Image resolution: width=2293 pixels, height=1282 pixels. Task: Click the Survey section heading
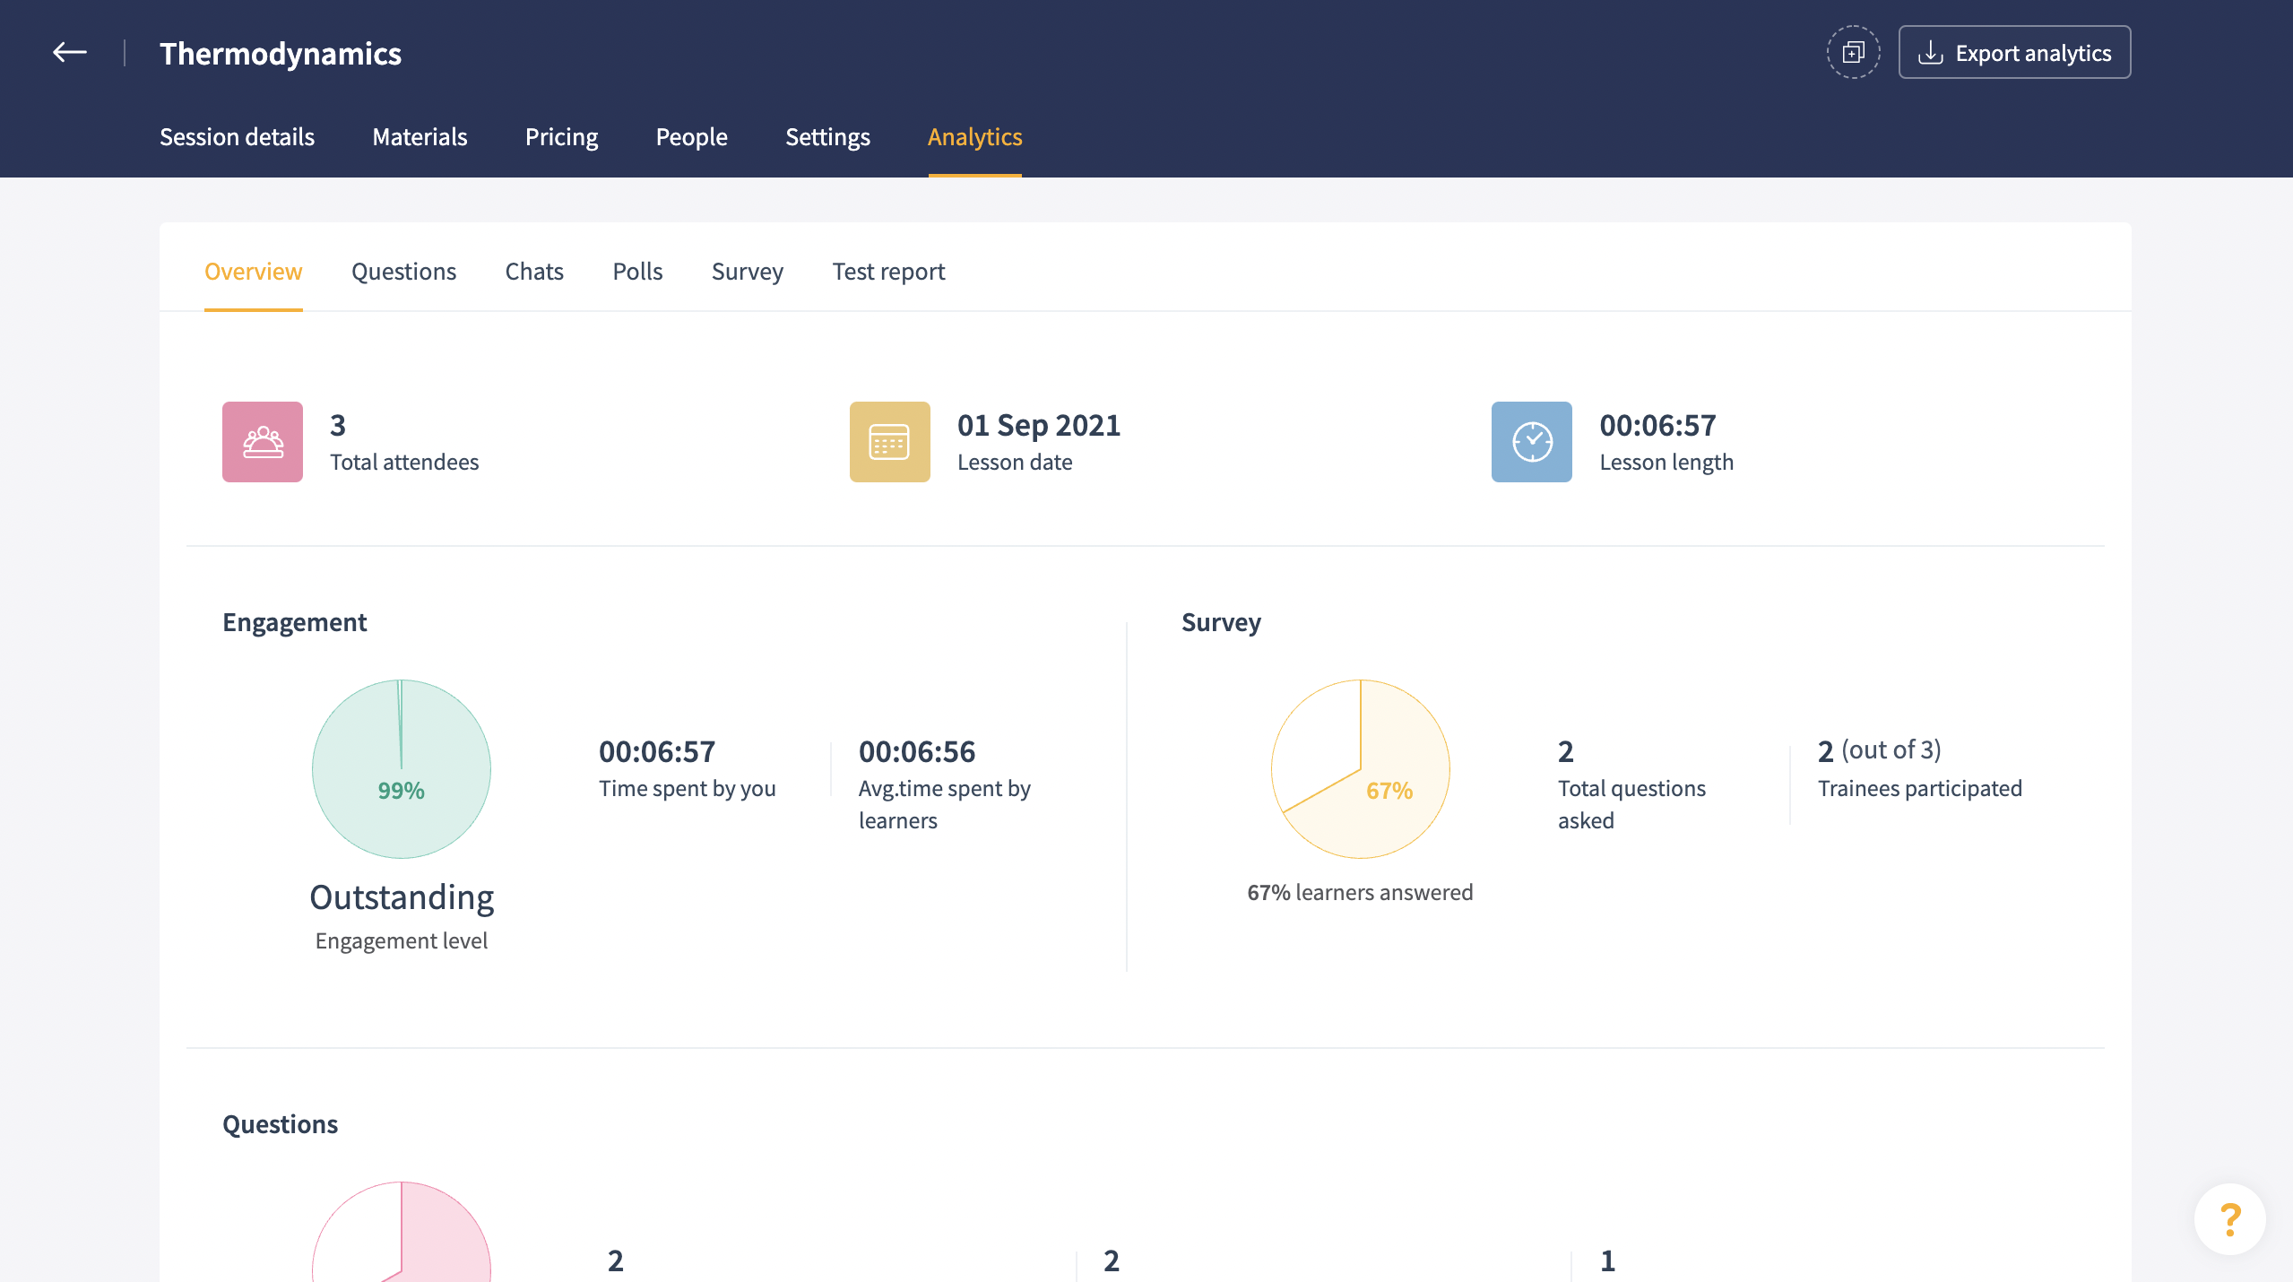(1221, 622)
